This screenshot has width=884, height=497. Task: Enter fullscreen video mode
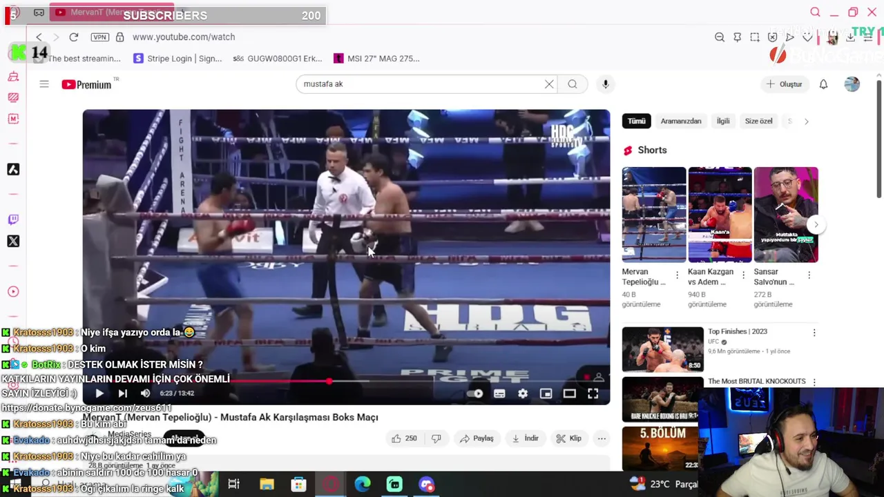tap(593, 393)
